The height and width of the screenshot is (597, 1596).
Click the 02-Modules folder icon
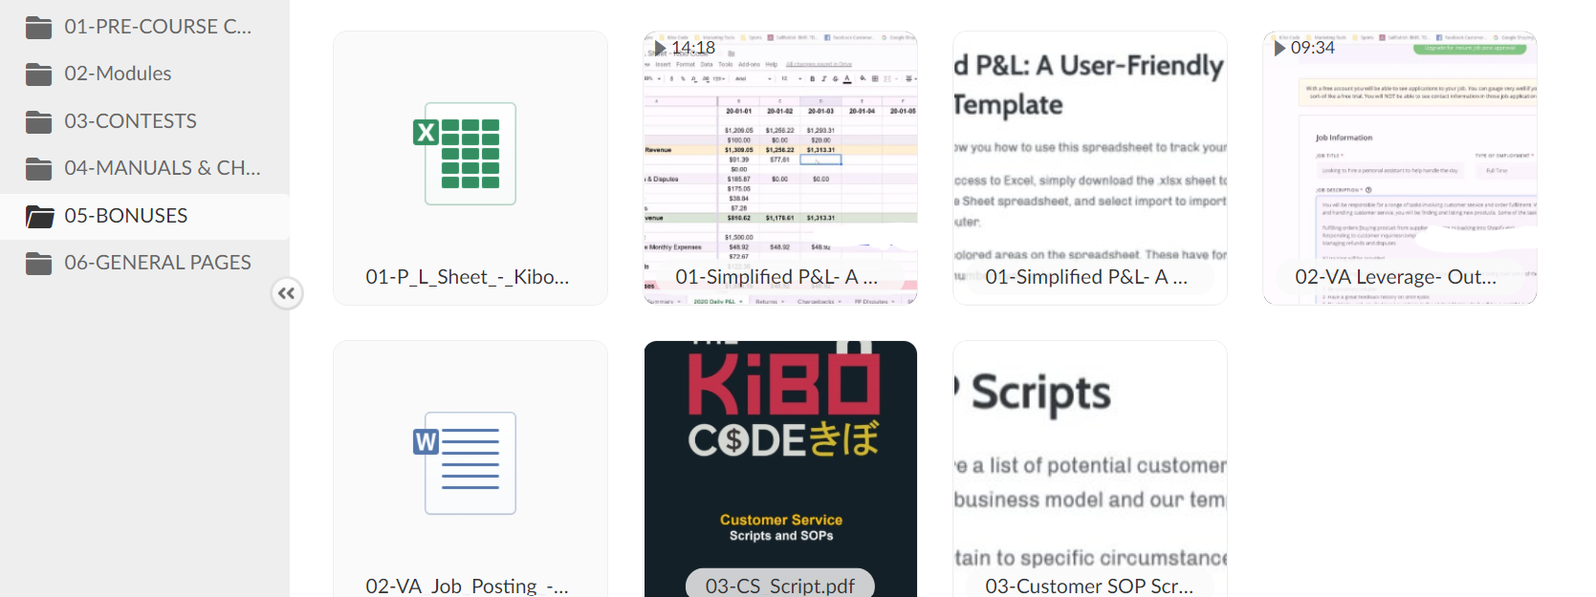[x=39, y=75]
